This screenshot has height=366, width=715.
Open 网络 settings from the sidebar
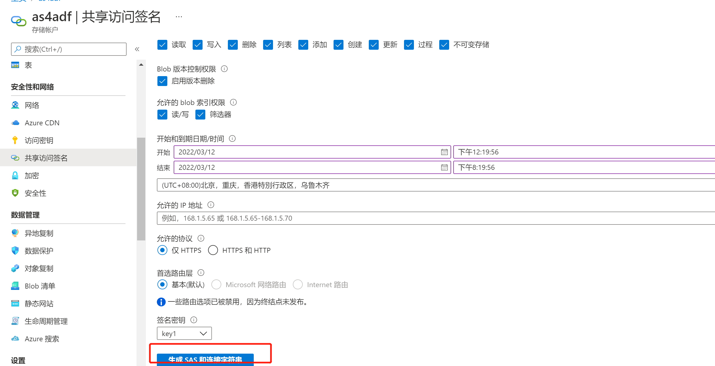pos(32,105)
